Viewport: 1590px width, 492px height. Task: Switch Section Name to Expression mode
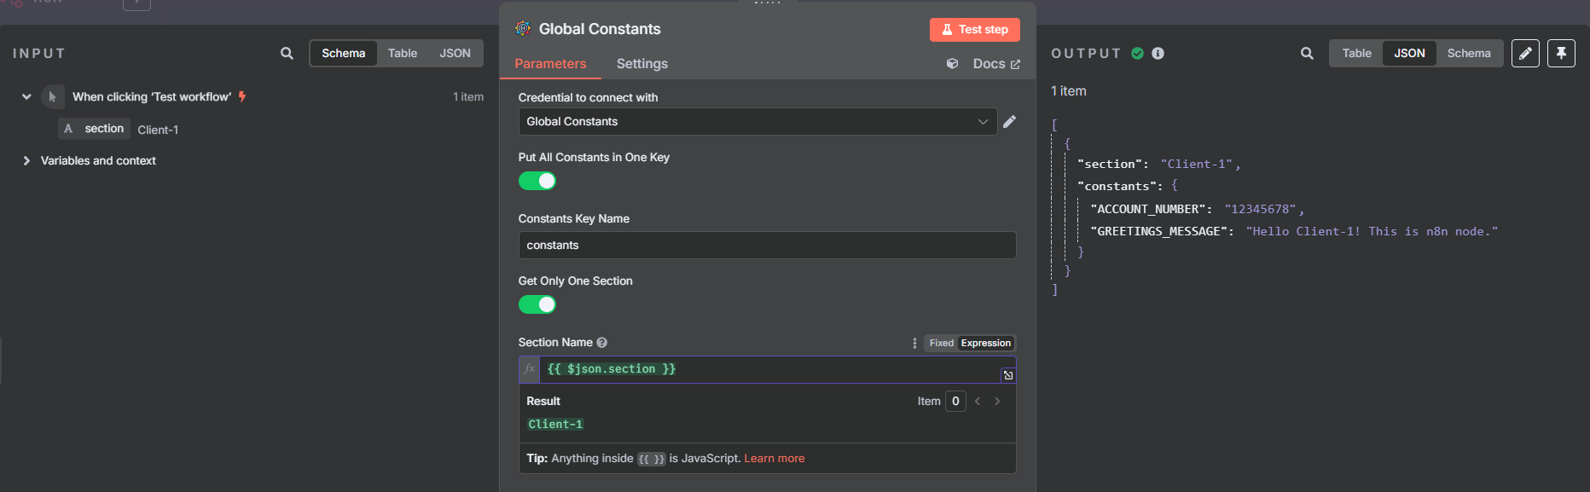(x=985, y=343)
